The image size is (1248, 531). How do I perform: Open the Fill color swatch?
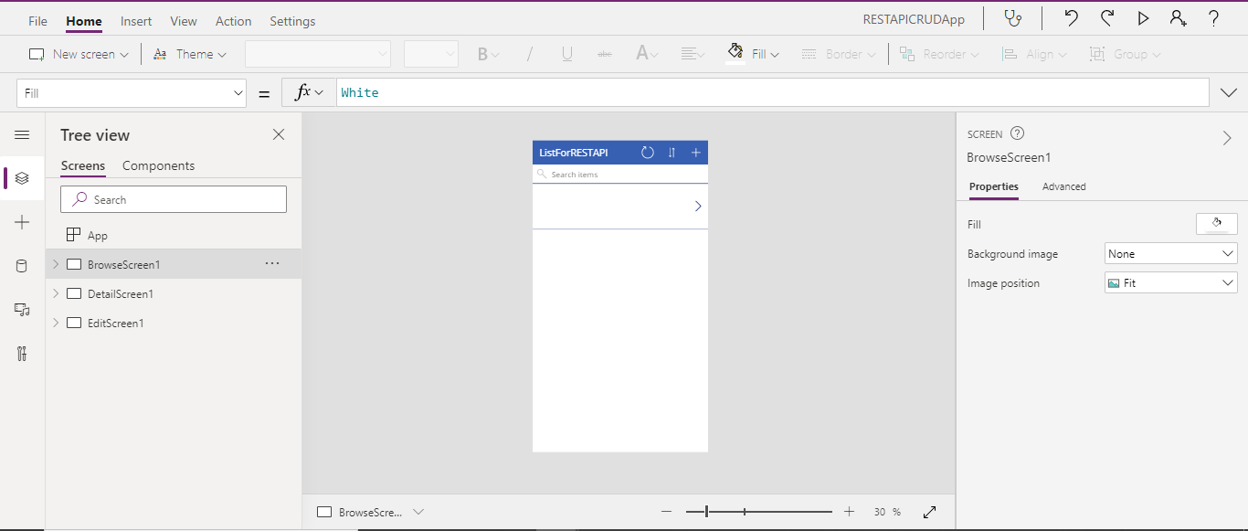pos(1216,223)
